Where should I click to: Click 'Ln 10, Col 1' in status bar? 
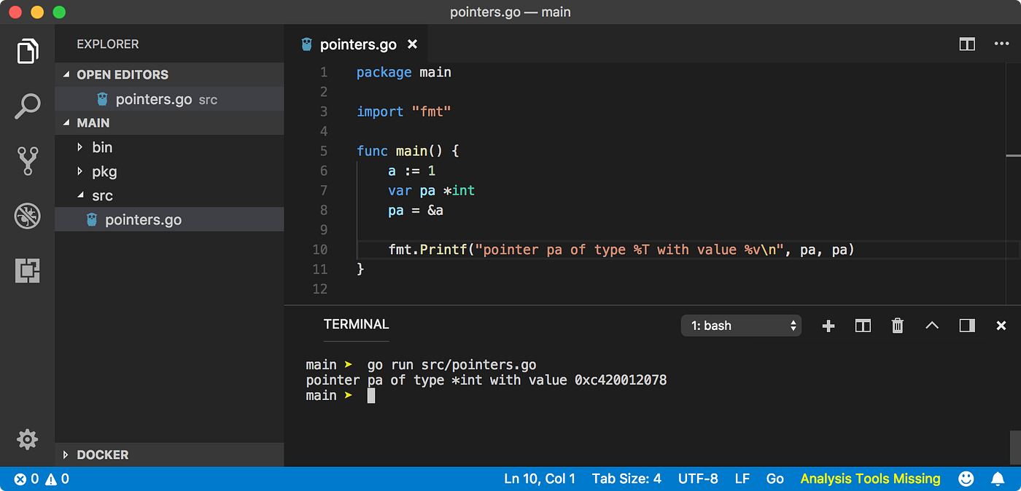[x=540, y=479]
